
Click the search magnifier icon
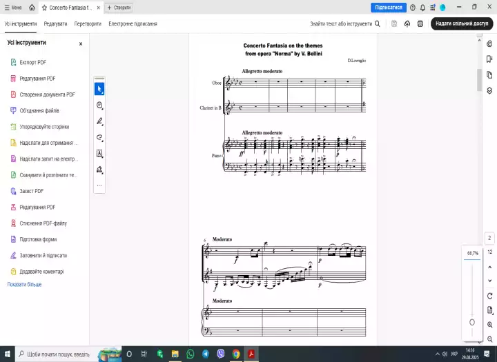377,23
